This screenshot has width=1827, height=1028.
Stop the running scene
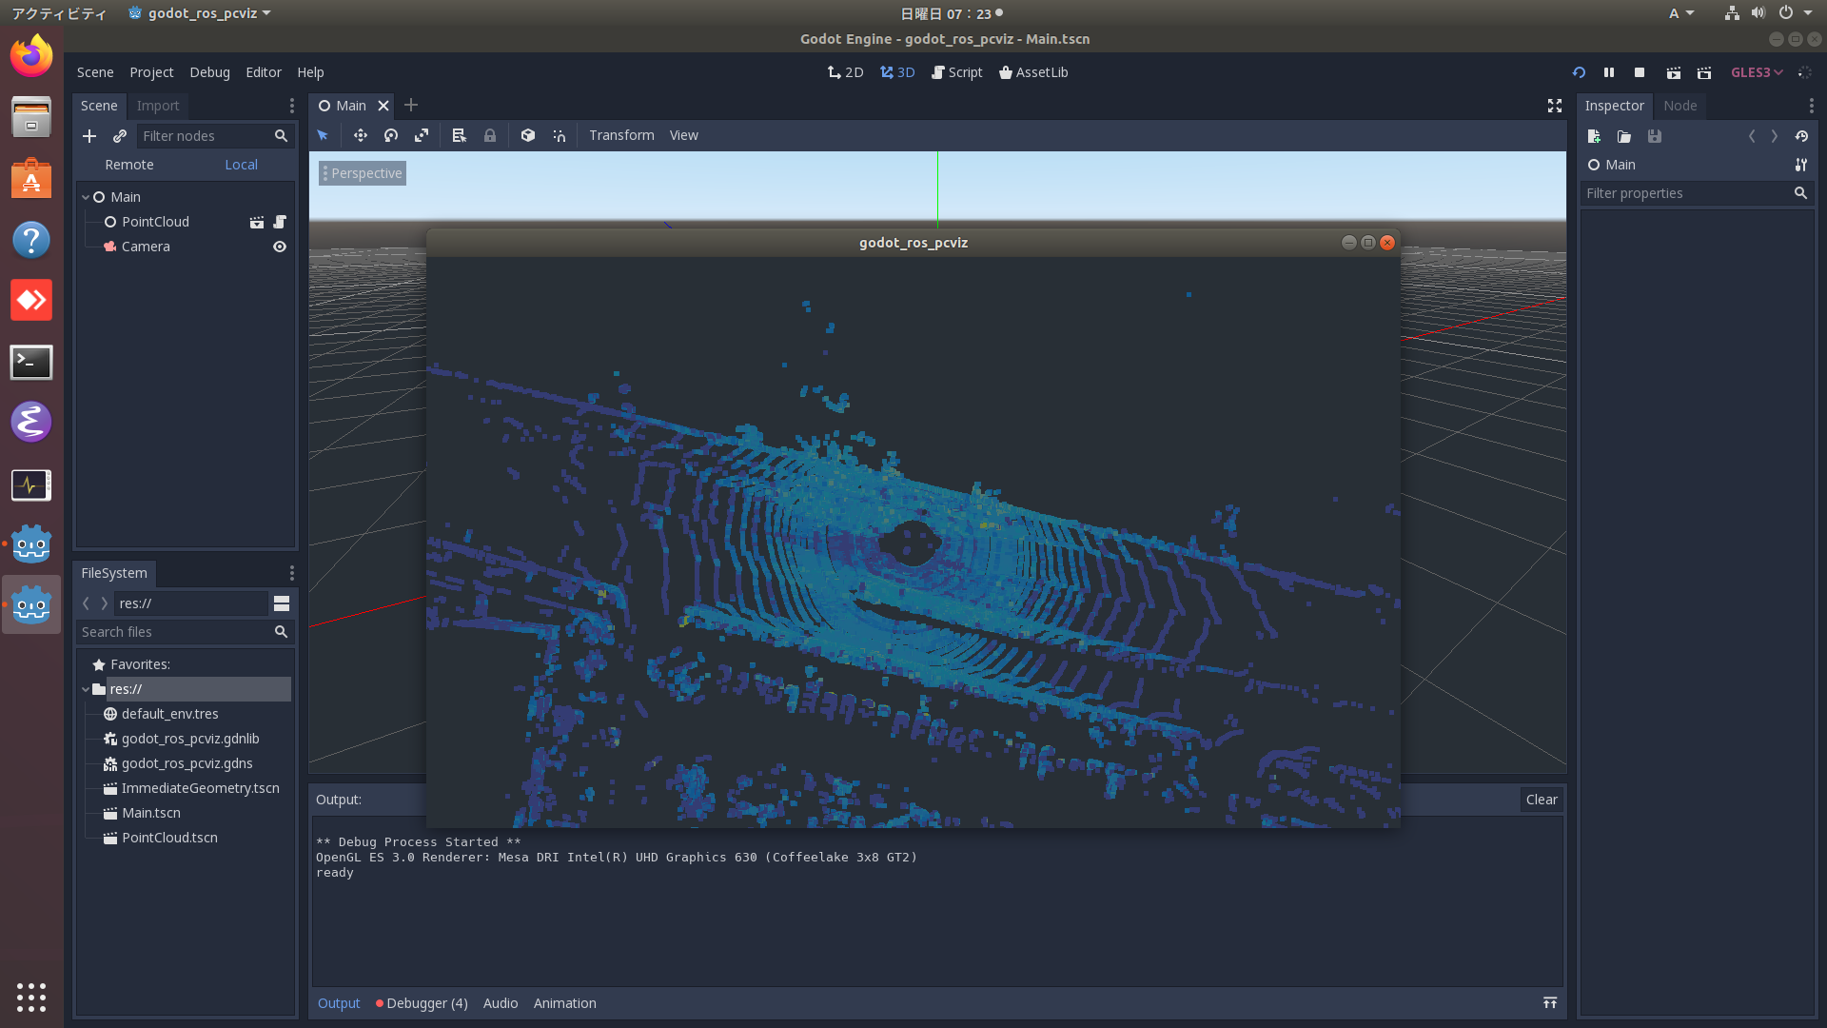(x=1640, y=72)
